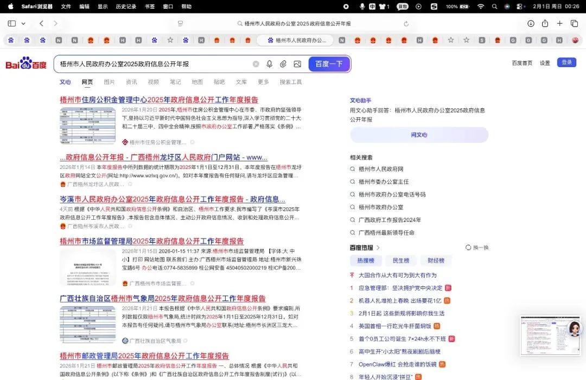Click the thumbnail of the 住房公积金 result
The height and width of the screenshot is (380, 586).
88,126
